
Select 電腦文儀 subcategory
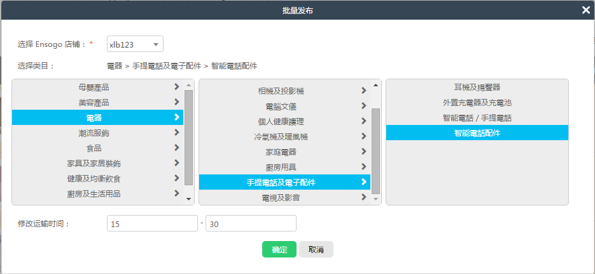[281, 106]
